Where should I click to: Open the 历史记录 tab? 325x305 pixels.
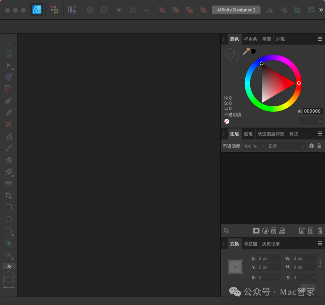coord(271,244)
